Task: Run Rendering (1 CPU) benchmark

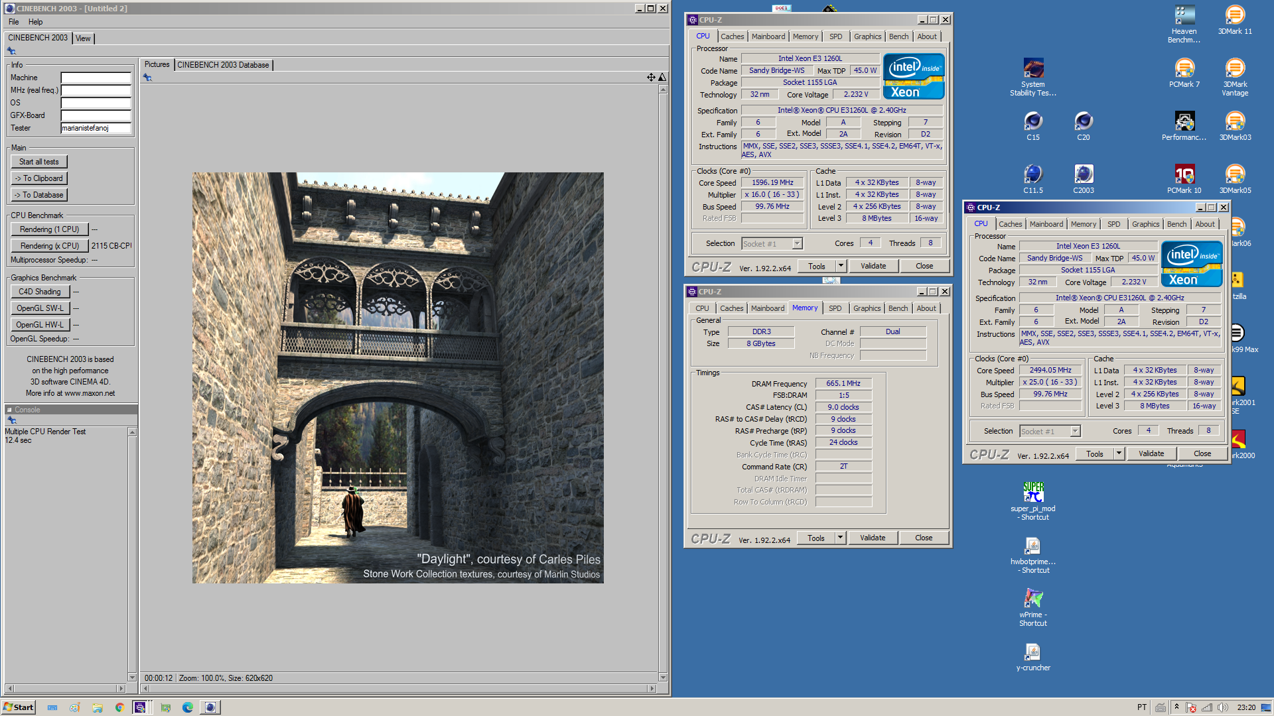Action: pyautogui.click(x=50, y=229)
